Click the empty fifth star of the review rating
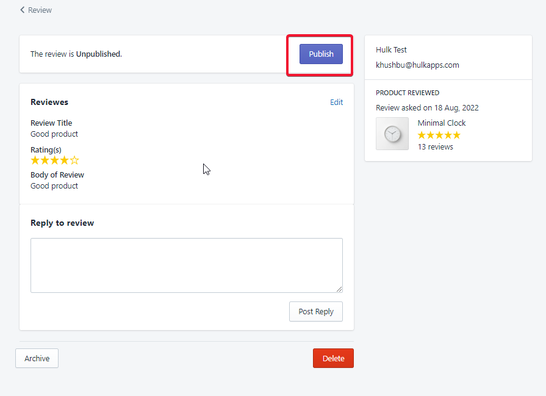The image size is (546, 396). click(x=74, y=160)
